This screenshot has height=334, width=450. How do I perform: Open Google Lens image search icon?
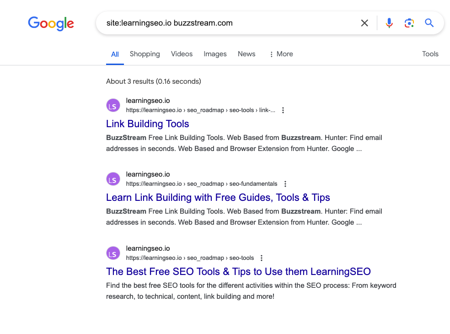tap(409, 23)
